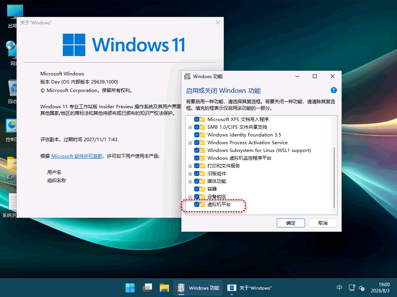Viewport: 397px width, 297px height.
Task: Select the 此电脑 desktop icon
Action: pyautogui.click(x=12, y=15)
